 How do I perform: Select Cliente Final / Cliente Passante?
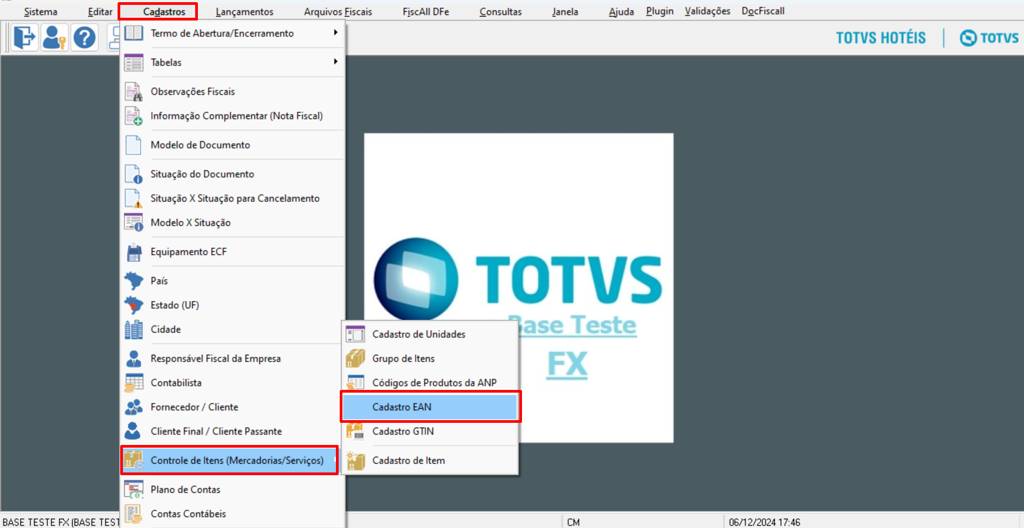(232, 431)
